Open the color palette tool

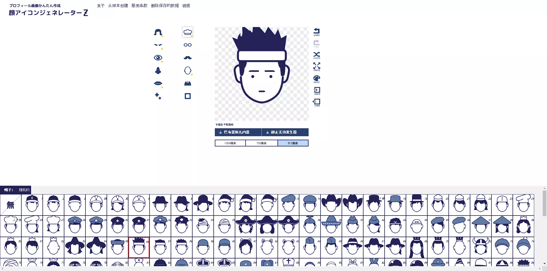(317, 79)
